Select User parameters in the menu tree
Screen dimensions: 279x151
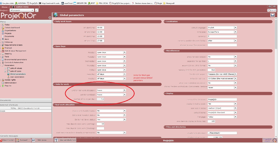(17, 77)
